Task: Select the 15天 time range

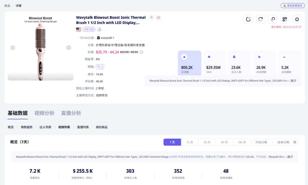Action: 190,142
